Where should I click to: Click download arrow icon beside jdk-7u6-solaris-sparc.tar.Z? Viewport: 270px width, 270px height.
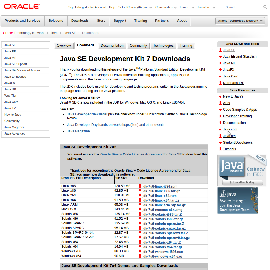(x=140, y=224)
